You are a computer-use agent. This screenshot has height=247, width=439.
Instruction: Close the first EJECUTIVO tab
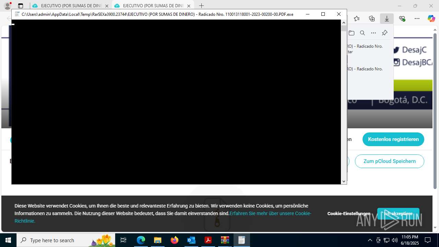point(107,6)
